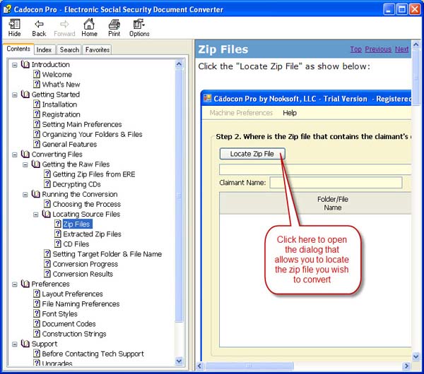Open the Favorites tab
Screen dimensions: 424x374
point(98,50)
